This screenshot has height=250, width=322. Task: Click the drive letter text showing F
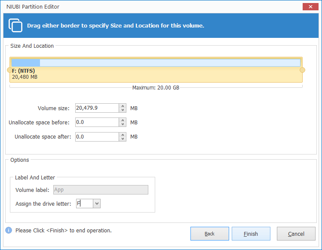click(84, 204)
